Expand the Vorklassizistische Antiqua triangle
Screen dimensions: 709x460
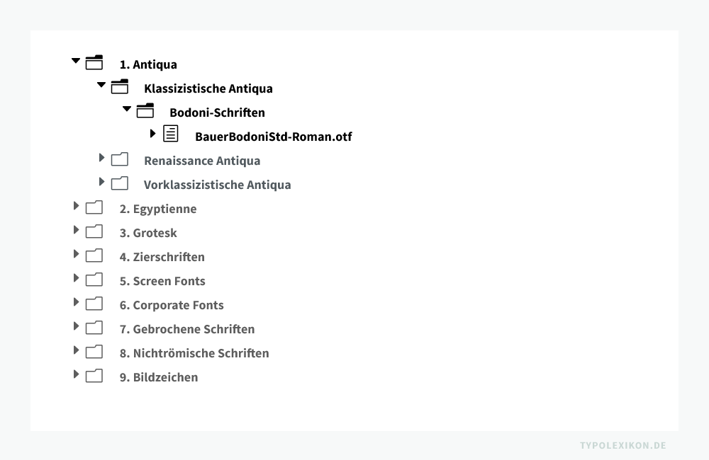coord(102,182)
